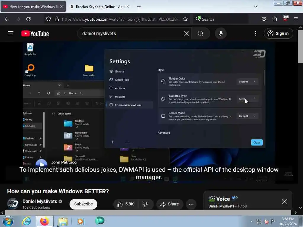Click the muted volume tray icon

(266, 222)
